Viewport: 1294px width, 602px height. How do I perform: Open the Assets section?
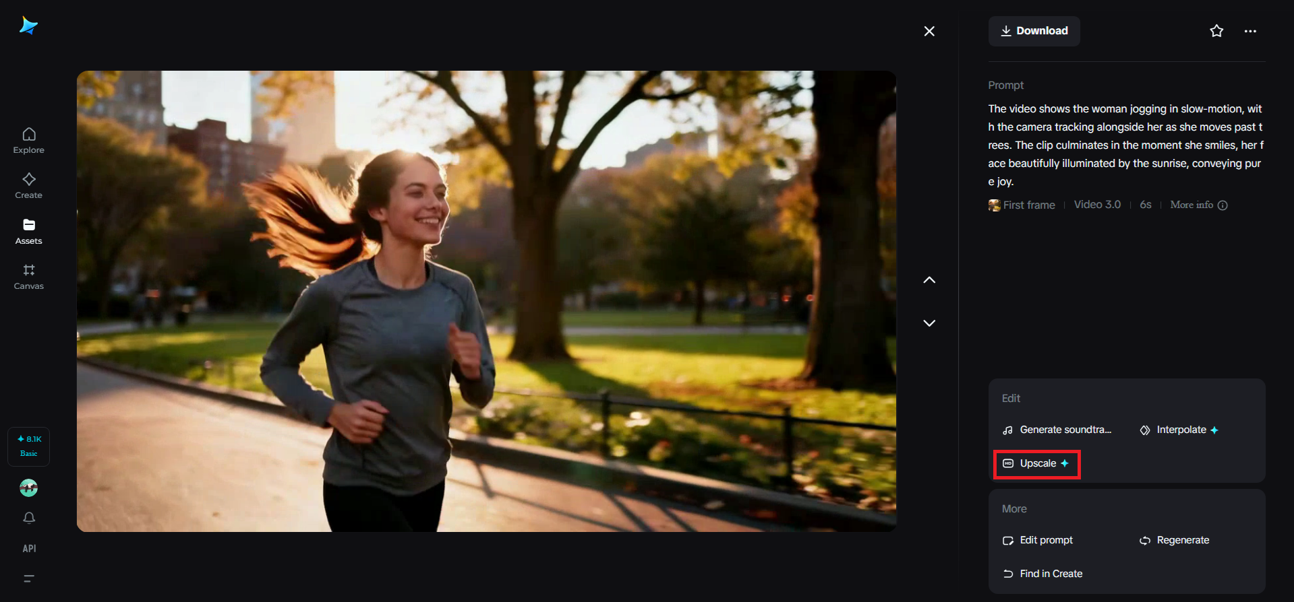(28, 232)
